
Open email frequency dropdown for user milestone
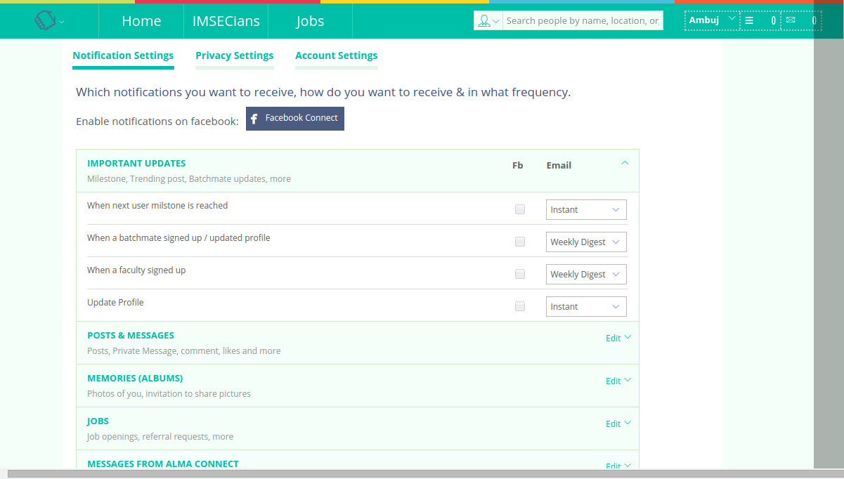click(586, 210)
